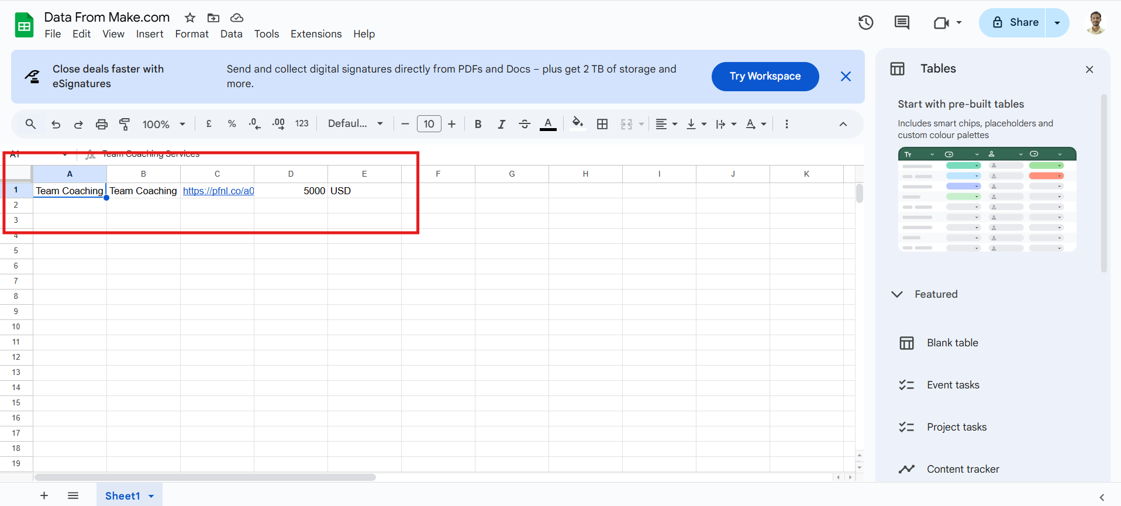Open the Extensions menu
This screenshot has width=1121, height=506.
pyautogui.click(x=316, y=34)
